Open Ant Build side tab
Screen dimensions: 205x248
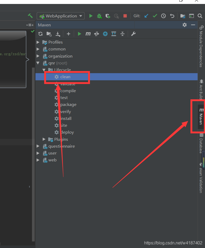[x=201, y=89]
